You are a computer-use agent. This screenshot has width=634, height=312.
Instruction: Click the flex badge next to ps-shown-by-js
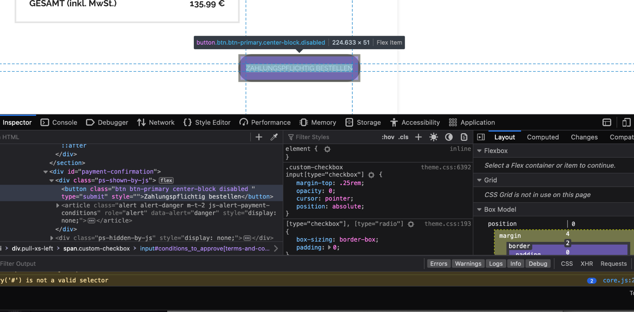[x=166, y=180]
